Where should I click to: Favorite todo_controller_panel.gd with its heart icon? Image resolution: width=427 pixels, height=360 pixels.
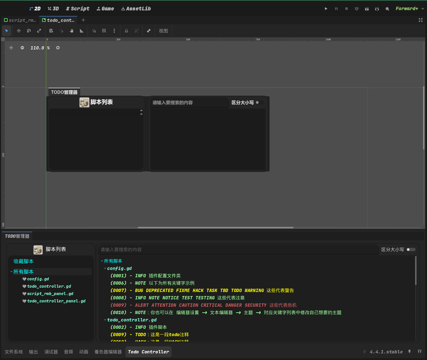24,301
